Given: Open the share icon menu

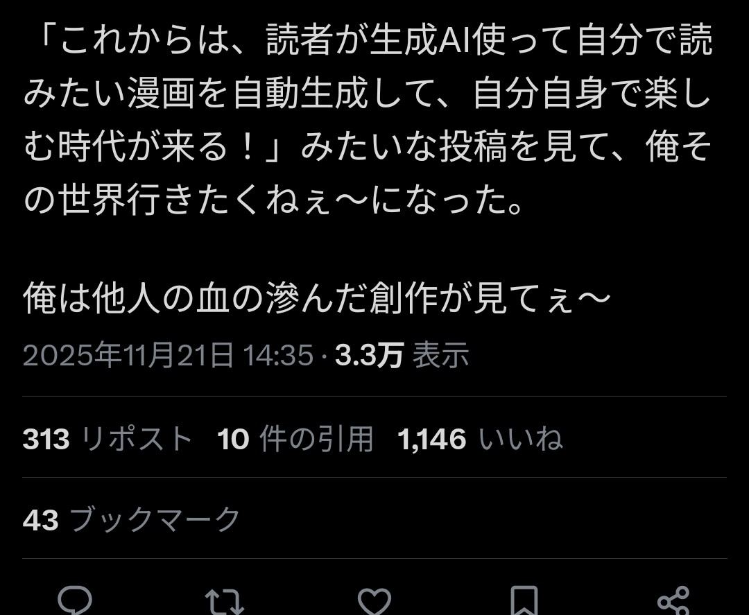Looking at the screenshot, I should [x=673, y=600].
